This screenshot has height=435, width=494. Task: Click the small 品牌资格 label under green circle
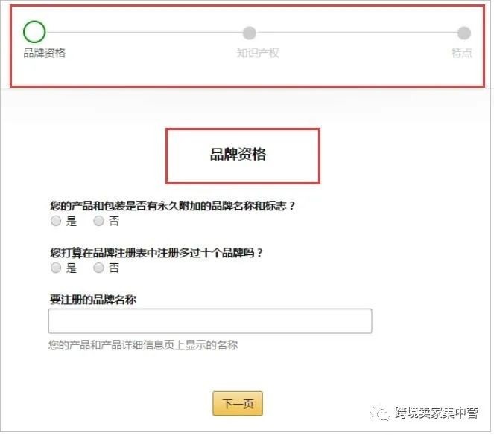45,53
